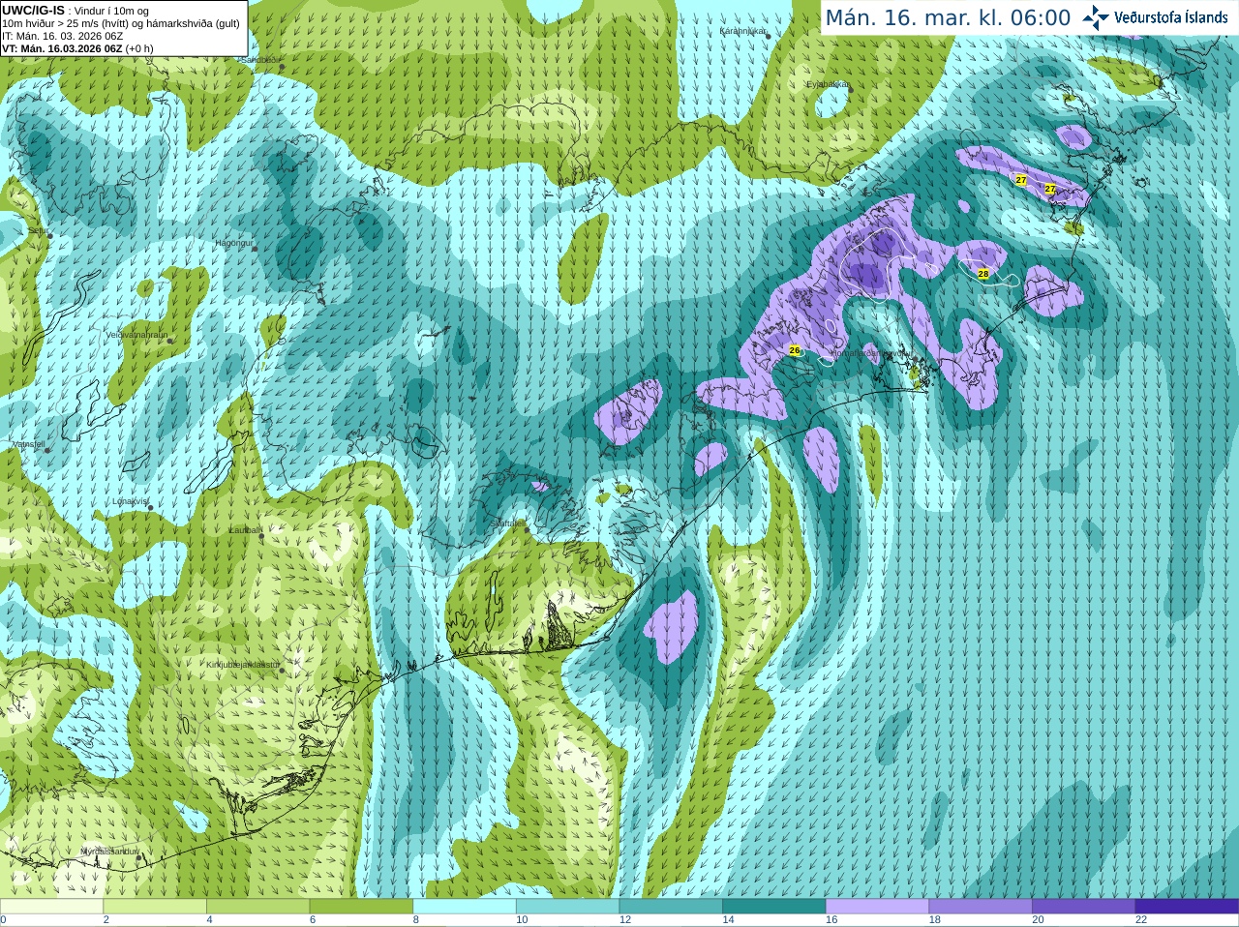This screenshot has height=927, width=1239.
Task: Click the legend scale number 22
Action: click(1141, 920)
